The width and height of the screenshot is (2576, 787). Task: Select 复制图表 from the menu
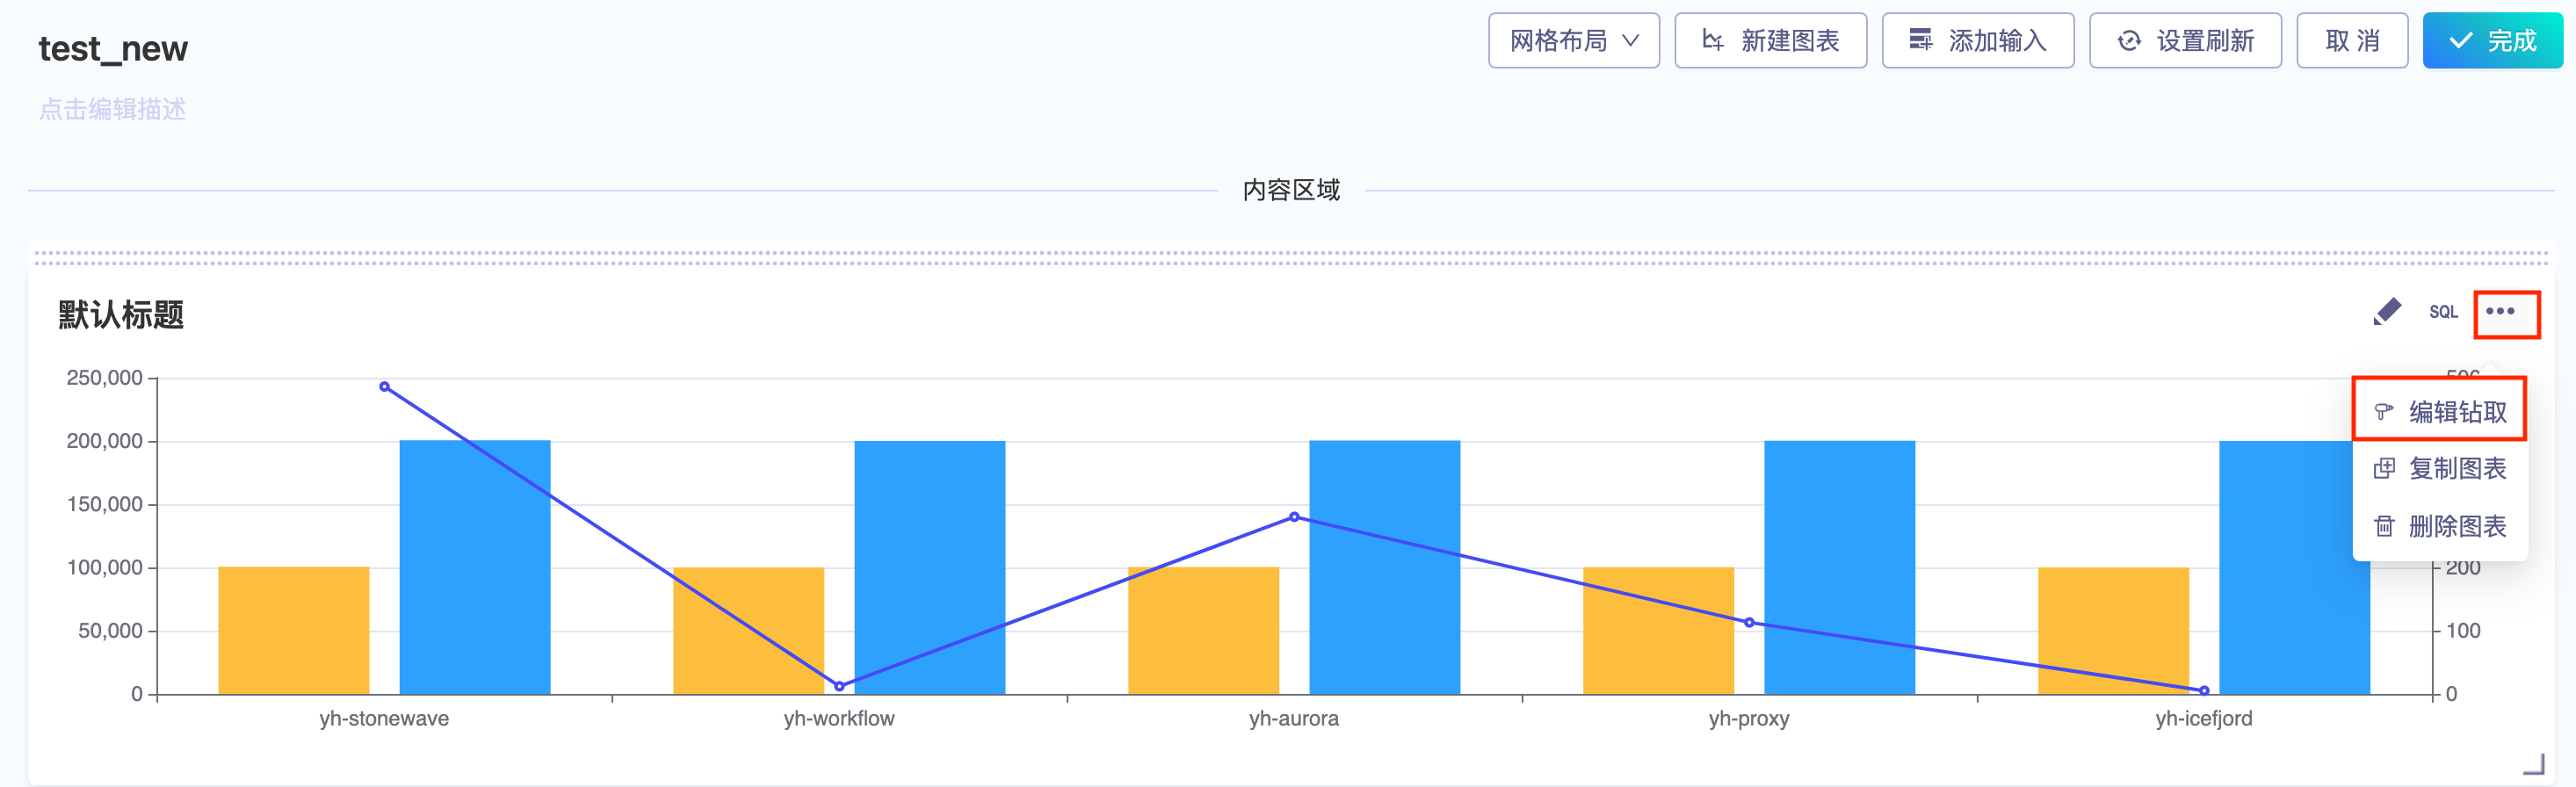coord(2439,468)
